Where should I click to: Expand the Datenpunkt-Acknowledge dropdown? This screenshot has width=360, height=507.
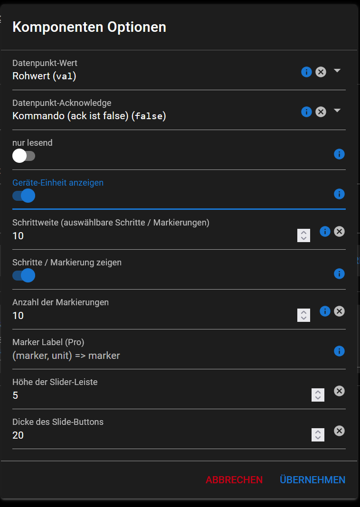click(x=337, y=111)
